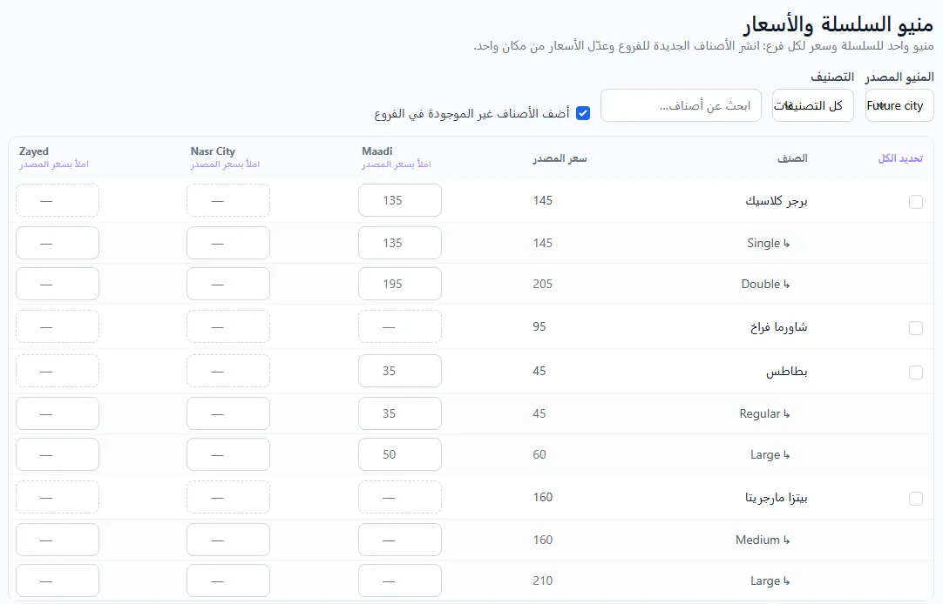Select the برجر كلاسيك item name

777,201
